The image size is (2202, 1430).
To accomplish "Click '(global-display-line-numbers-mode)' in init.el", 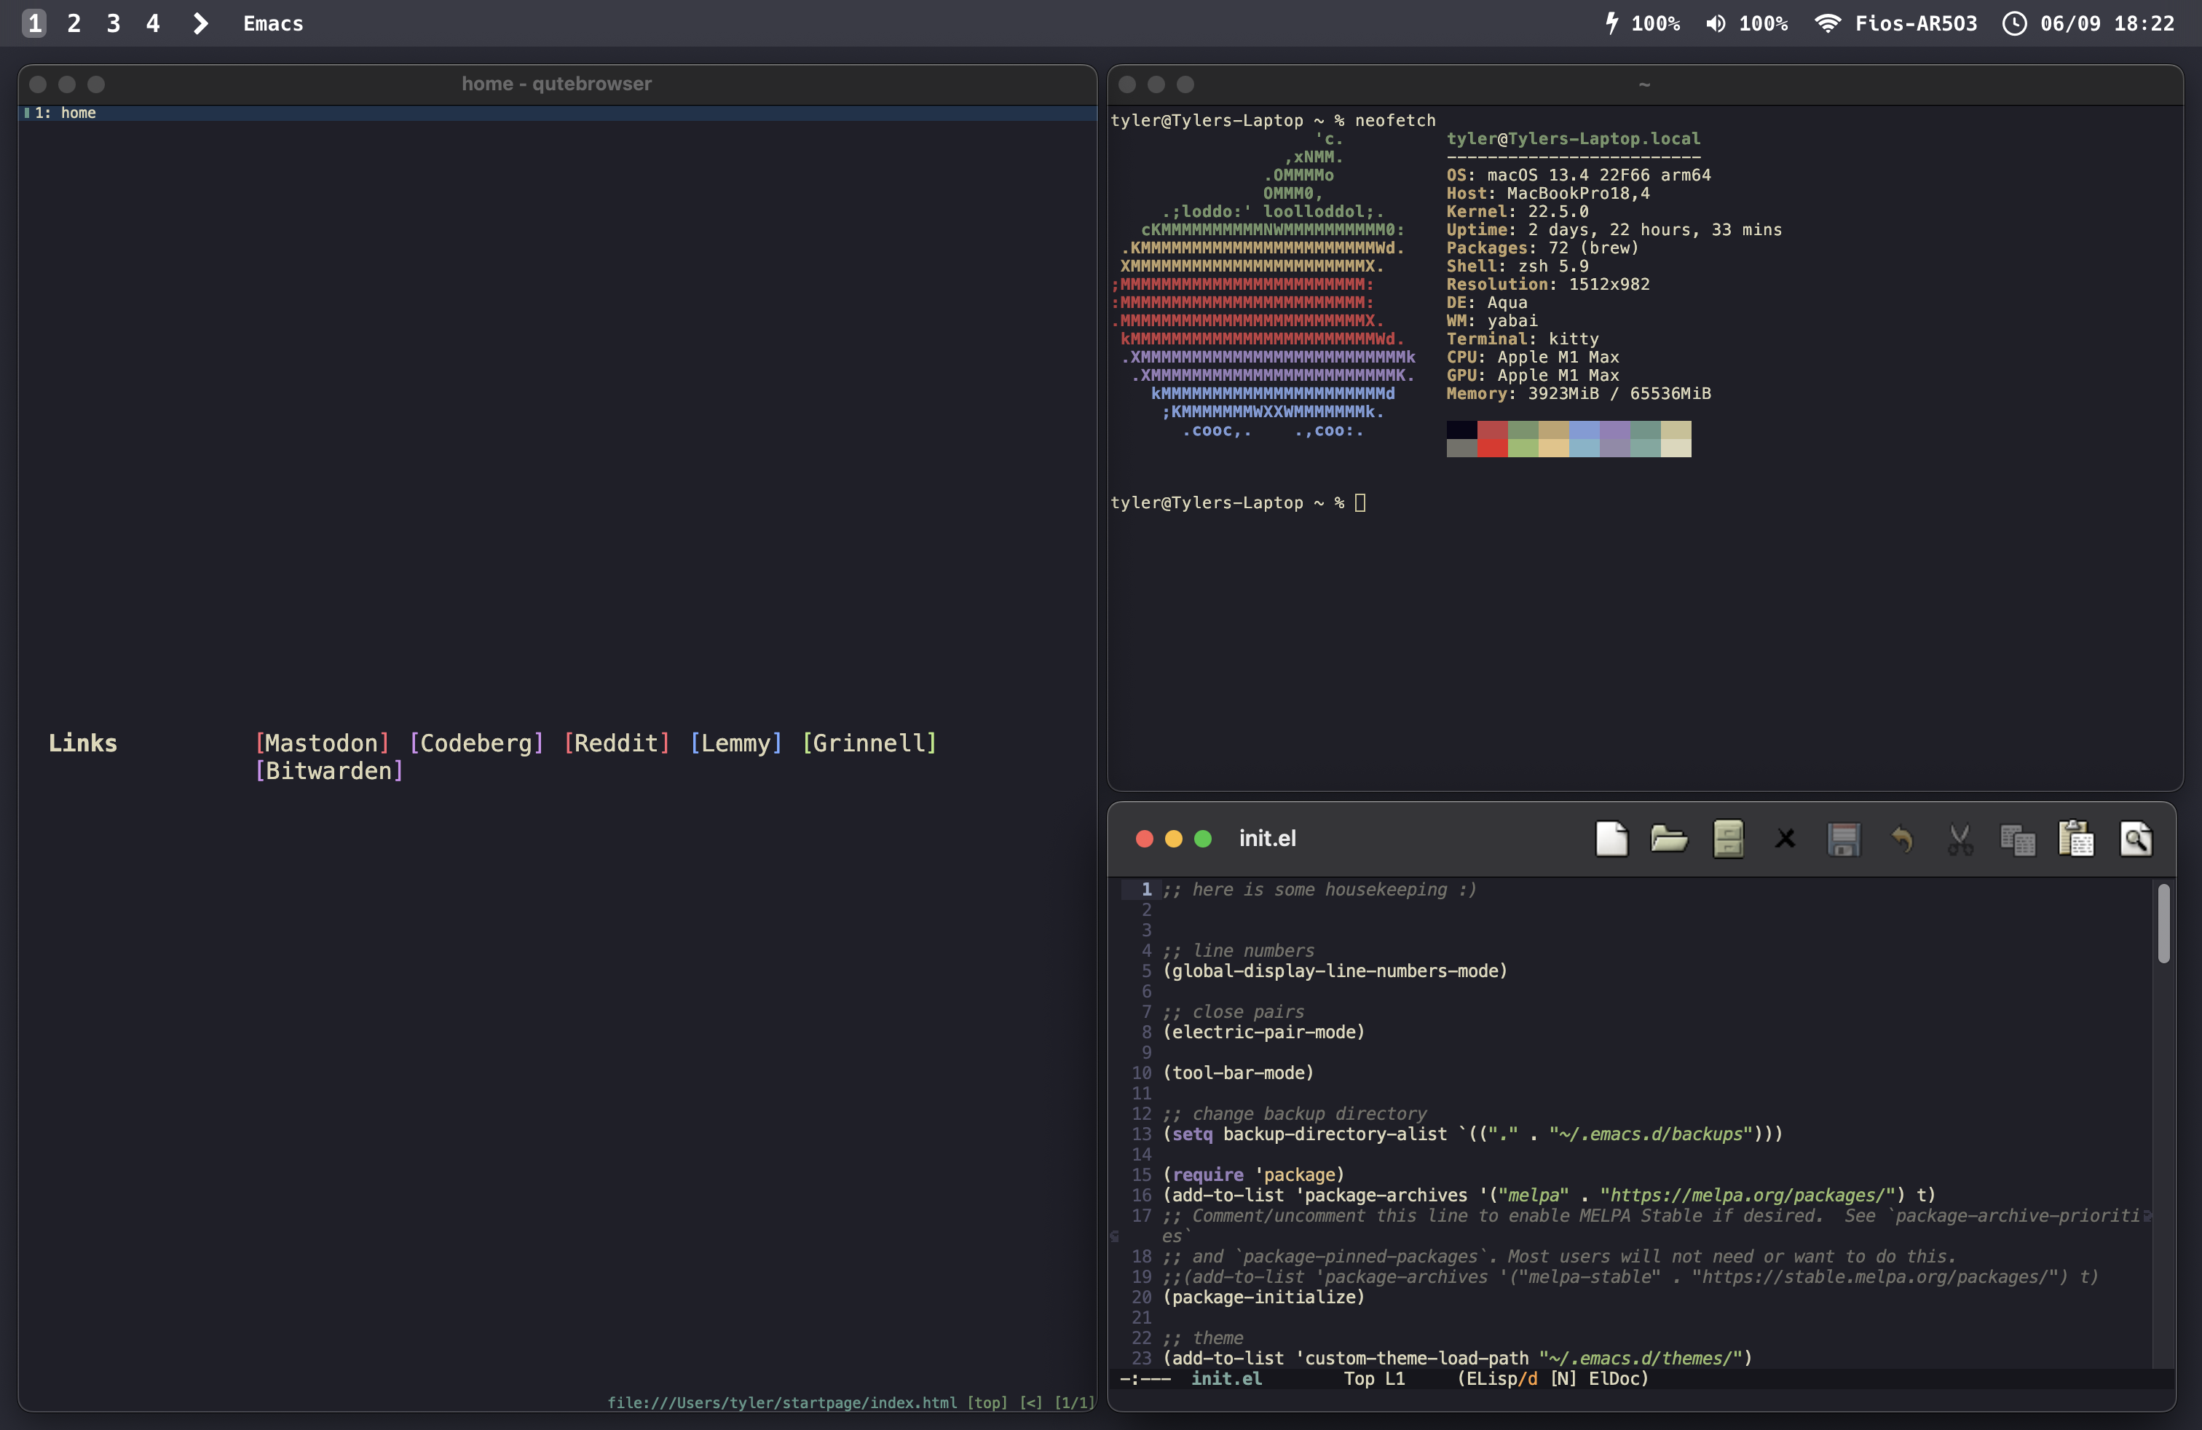I will pyautogui.click(x=1335, y=971).
